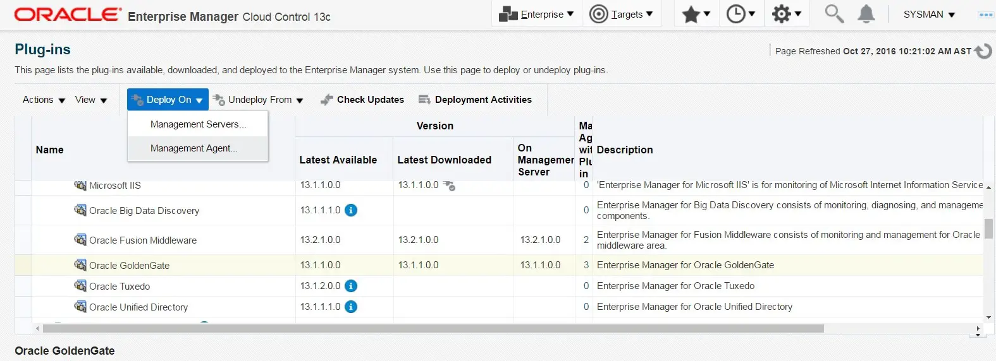This screenshot has height=361, width=996.
Task: Click the Oracle Tuxedo 13.1.2.0.0 version cell
Action: click(320, 286)
